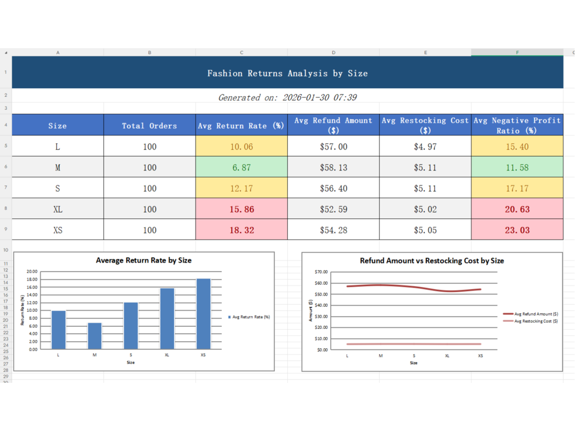This screenshot has width=575, height=431.
Task: Click row 1 header
Action: (x=6, y=72)
